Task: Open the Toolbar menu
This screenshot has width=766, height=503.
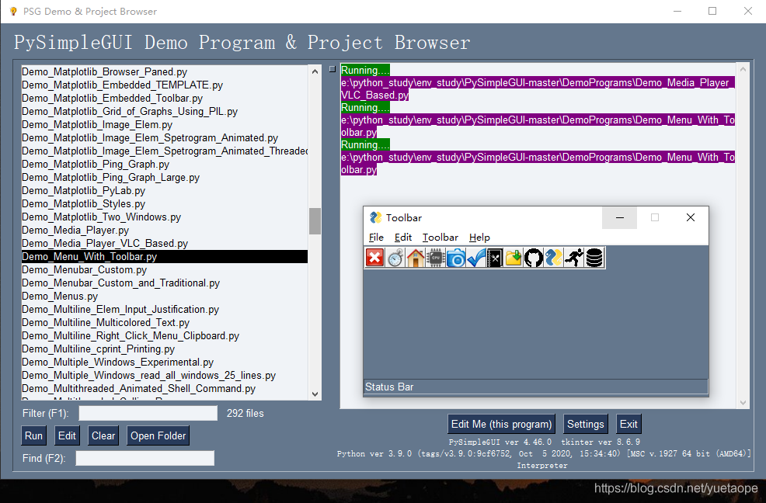Action: tap(440, 238)
